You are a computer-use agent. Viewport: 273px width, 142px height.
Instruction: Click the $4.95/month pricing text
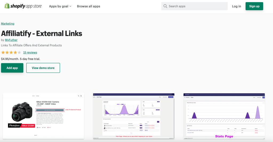21,59
